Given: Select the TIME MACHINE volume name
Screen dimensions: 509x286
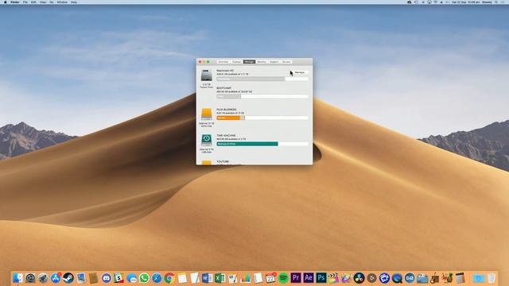Looking at the screenshot, I should point(226,136).
